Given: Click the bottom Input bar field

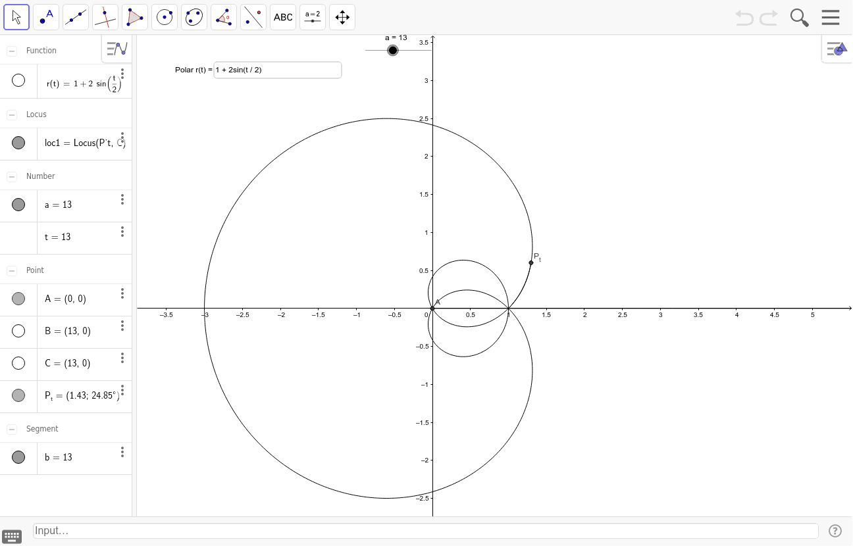Looking at the screenshot, I should point(426,531).
